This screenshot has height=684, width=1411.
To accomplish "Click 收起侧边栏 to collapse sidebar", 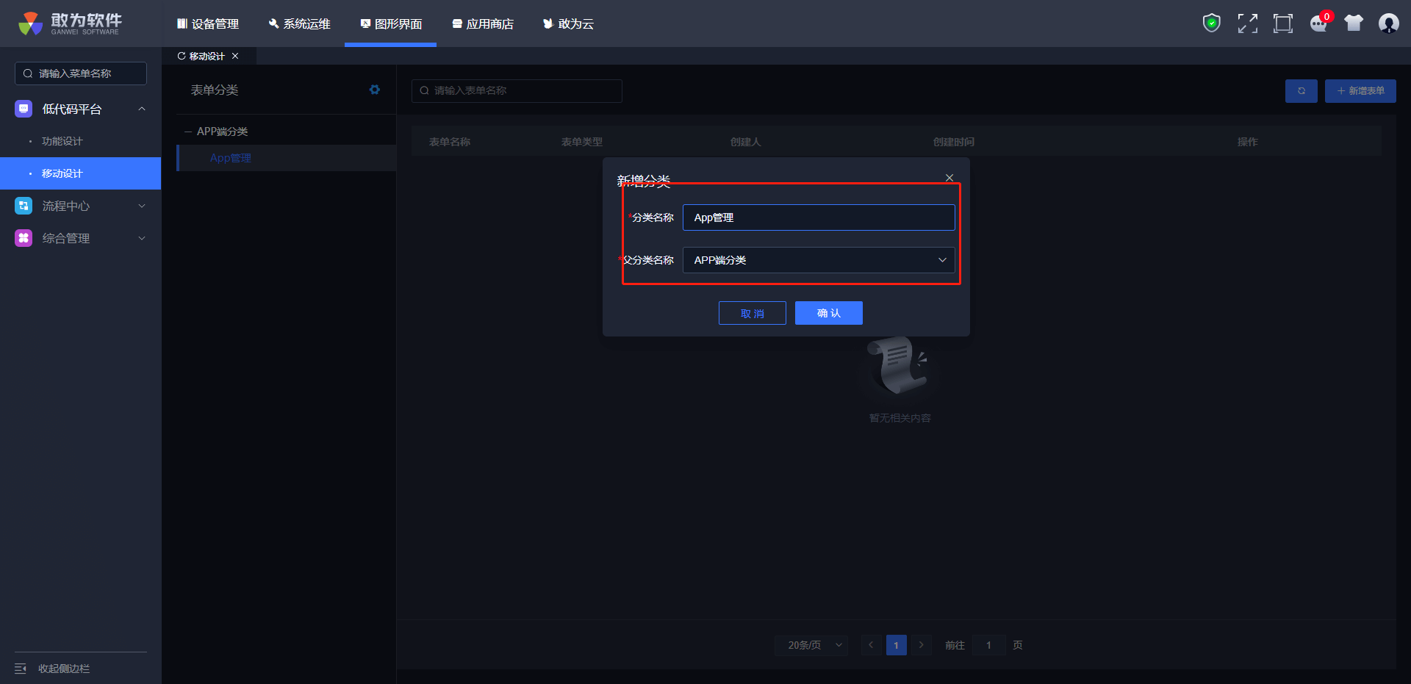I will pos(64,669).
